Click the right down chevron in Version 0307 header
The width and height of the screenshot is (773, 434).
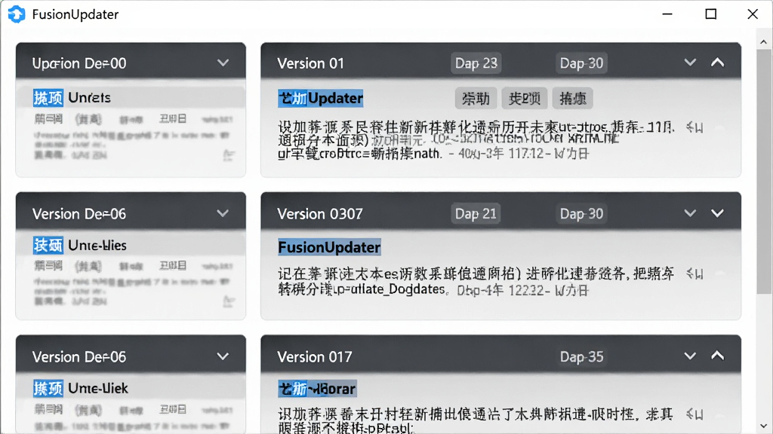point(718,213)
